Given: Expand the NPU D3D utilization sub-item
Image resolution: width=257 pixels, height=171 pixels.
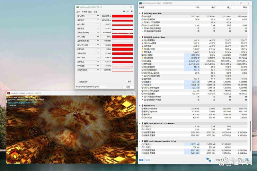Looking at the screenshot, I should tap(142, 22).
